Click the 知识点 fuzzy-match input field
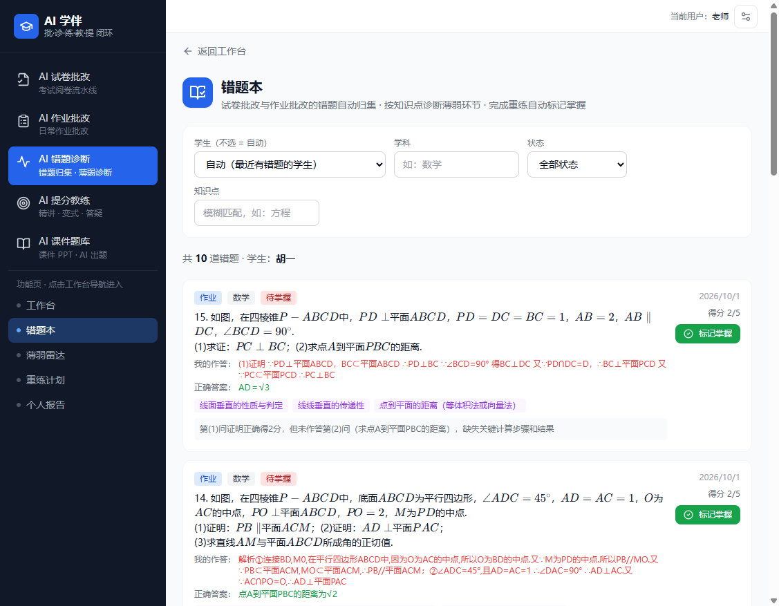 [256, 213]
